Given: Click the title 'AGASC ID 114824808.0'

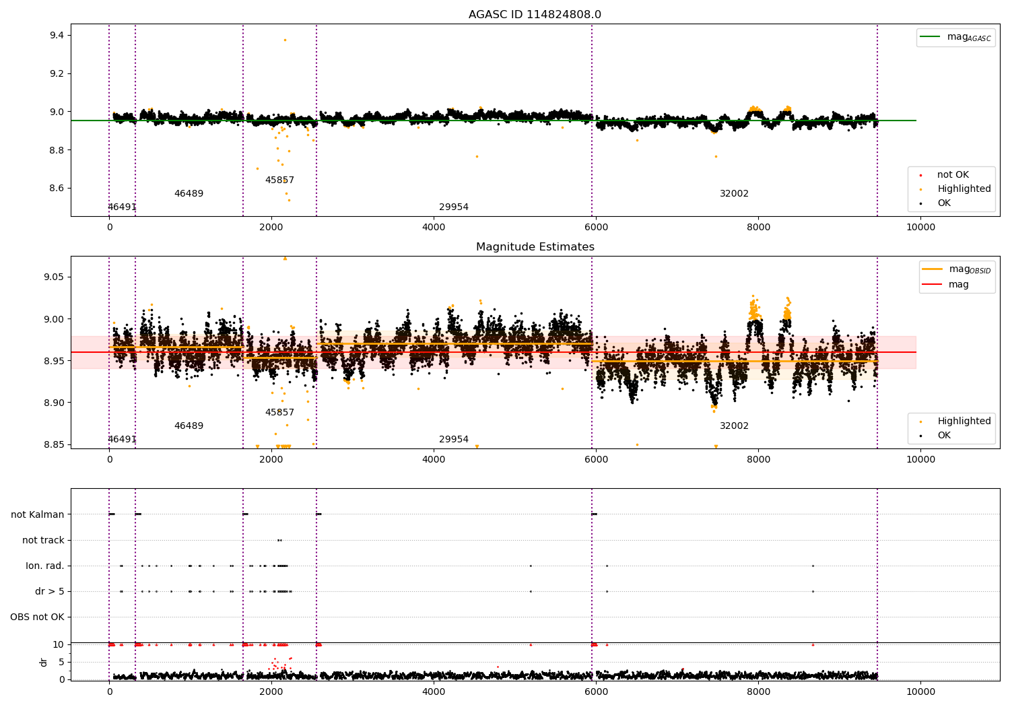Looking at the screenshot, I should [x=535, y=15].
